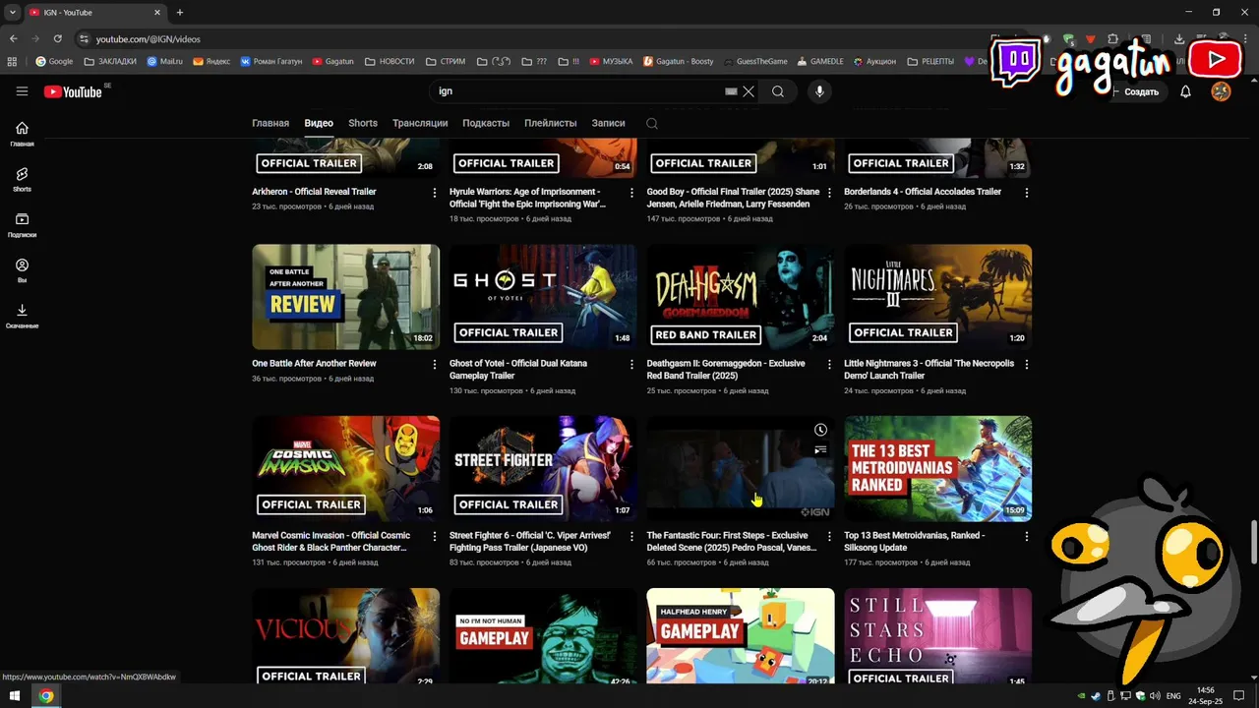Click the YouTube search input field
The height and width of the screenshot is (708, 1259).
point(580,91)
